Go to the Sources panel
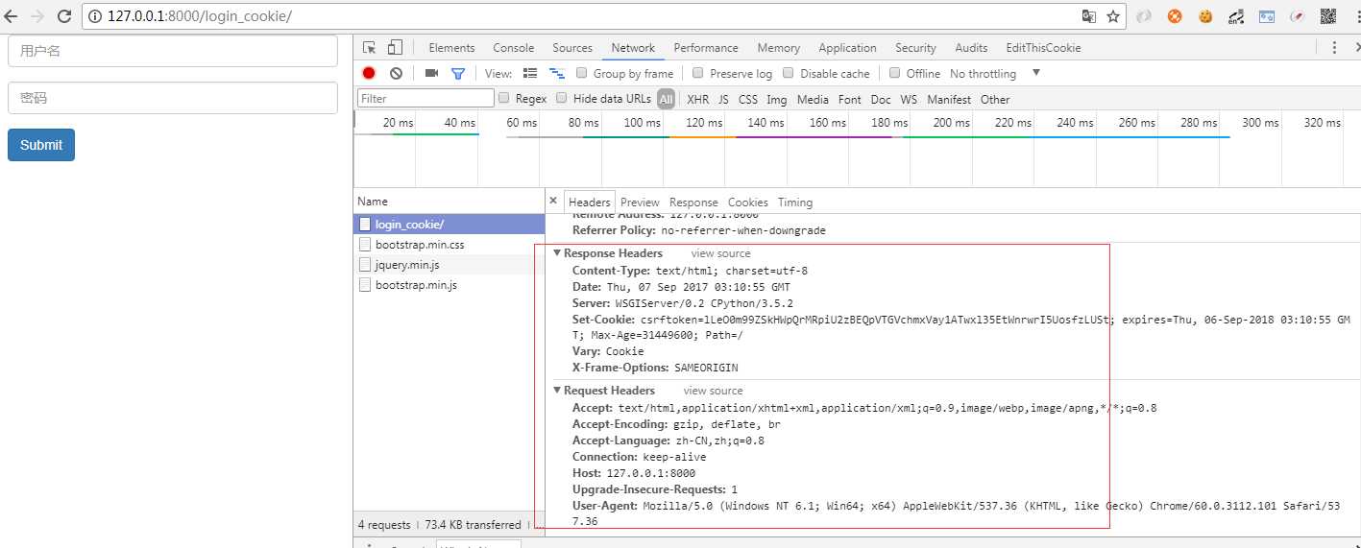 coord(572,48)
